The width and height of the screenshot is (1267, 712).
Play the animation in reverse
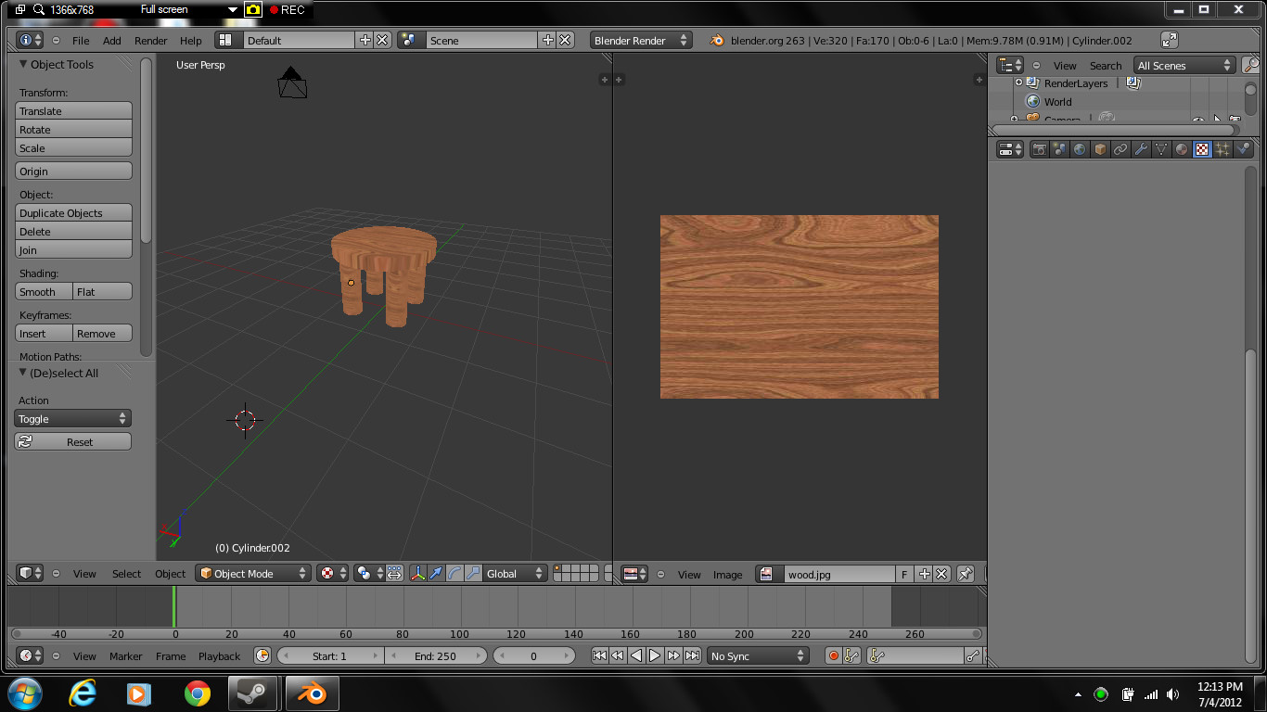tap(636, 655)
